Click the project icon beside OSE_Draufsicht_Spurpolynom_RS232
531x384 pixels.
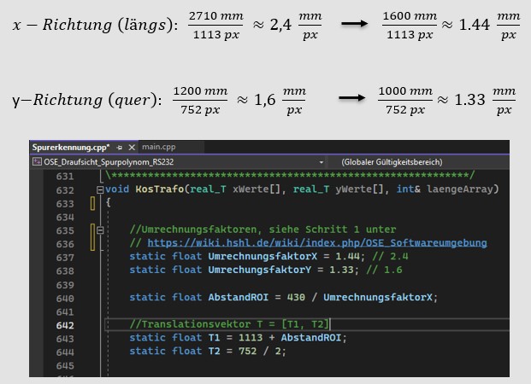point(36,161)
